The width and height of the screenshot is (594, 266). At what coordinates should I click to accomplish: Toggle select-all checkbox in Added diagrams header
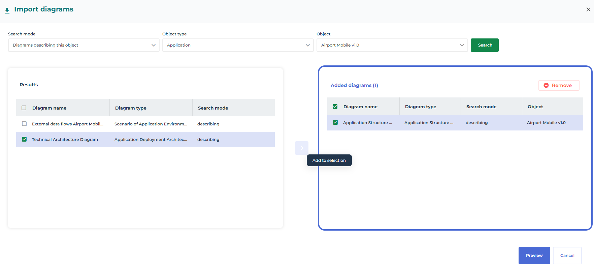335,107
